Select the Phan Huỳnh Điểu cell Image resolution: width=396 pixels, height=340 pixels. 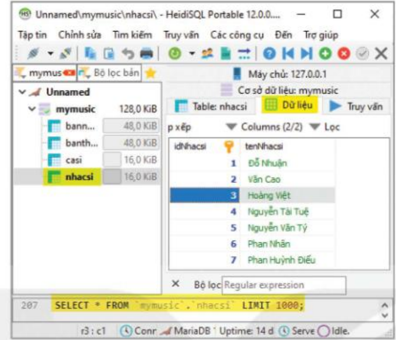pos(287,260)
